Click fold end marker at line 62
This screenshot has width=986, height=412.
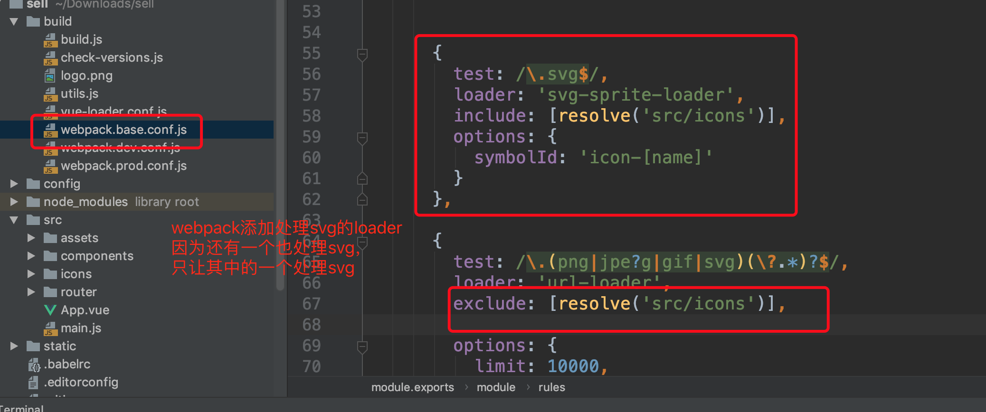click(x=362, y=199)
